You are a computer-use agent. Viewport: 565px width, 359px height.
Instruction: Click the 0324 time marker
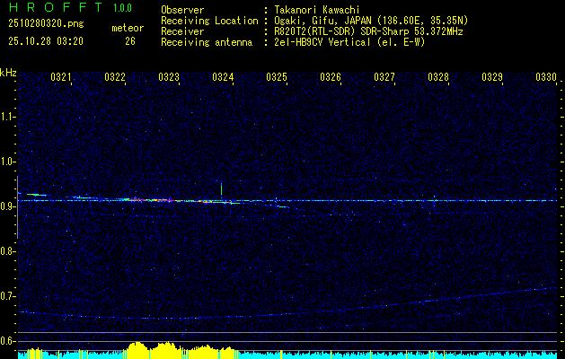(x=223, y=77)
